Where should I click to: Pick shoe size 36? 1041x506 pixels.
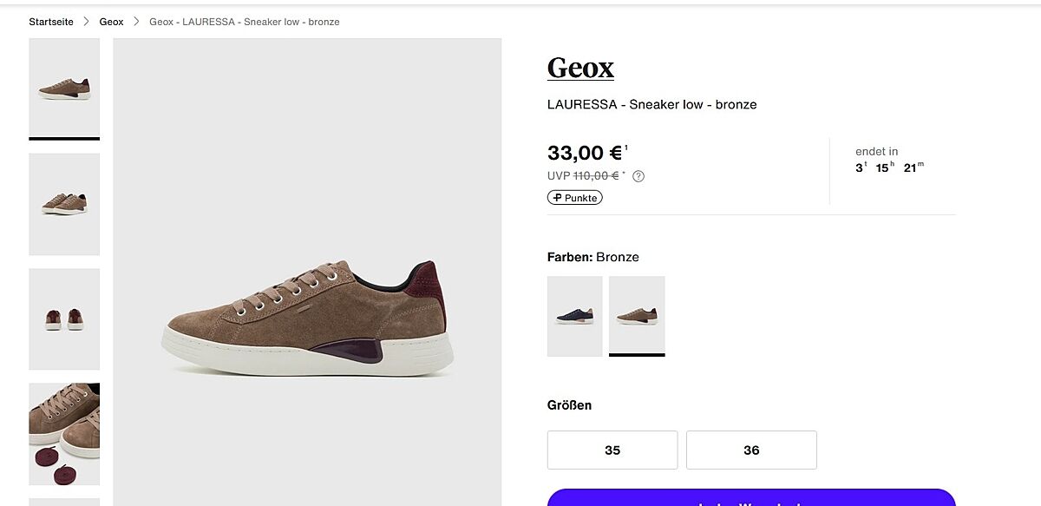pos(751,450)
